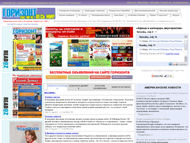Screen dimensions: 190x143
Task: Click Читайте наши газеты online text
Action: tap(22, 24)
